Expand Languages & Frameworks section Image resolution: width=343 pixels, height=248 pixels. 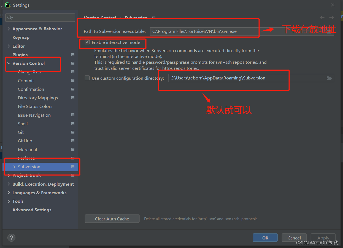(9, 193)
